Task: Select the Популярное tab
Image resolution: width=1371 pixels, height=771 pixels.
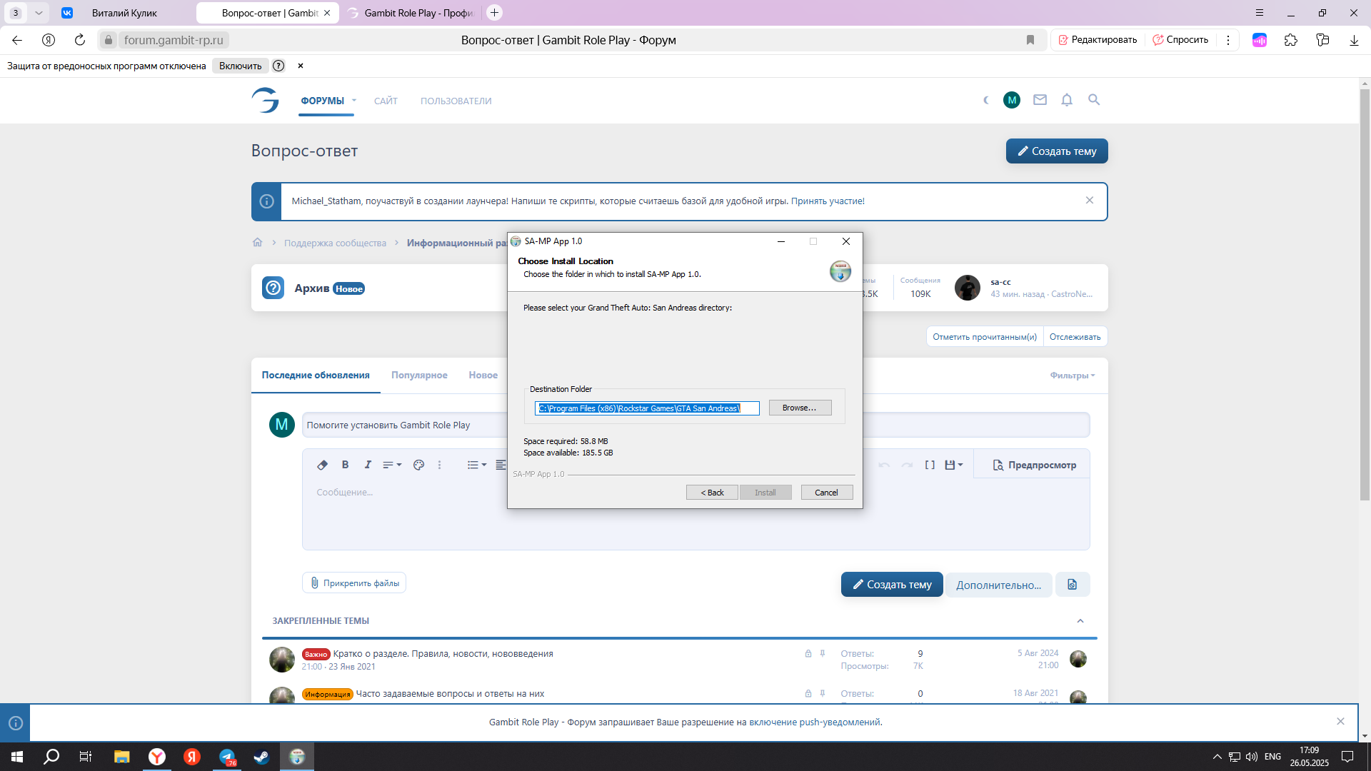Action: (419, 376)
